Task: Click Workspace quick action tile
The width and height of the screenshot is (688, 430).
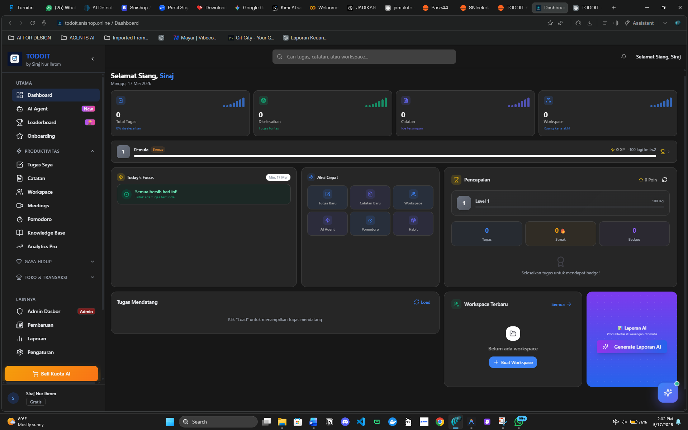Action: point(413,198)
